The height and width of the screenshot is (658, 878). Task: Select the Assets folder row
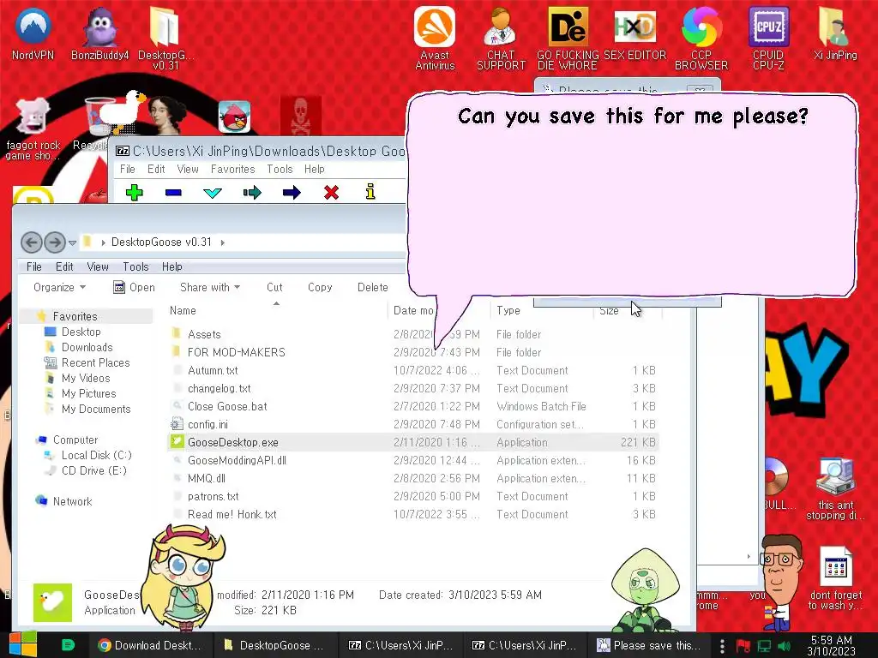coord(412,335)
